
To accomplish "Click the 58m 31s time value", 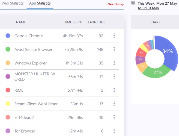I will [76, 77].
